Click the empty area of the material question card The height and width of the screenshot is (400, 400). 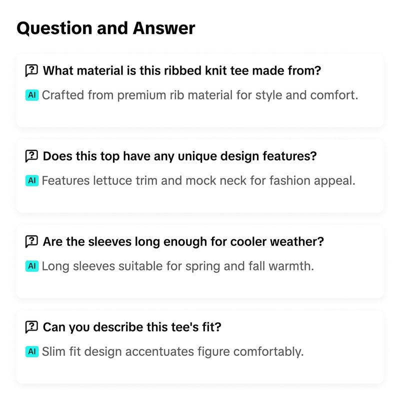199,115
